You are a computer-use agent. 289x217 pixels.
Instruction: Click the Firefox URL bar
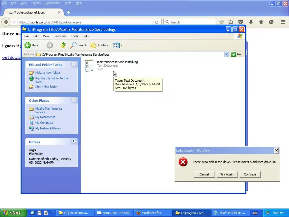point(85,22)
